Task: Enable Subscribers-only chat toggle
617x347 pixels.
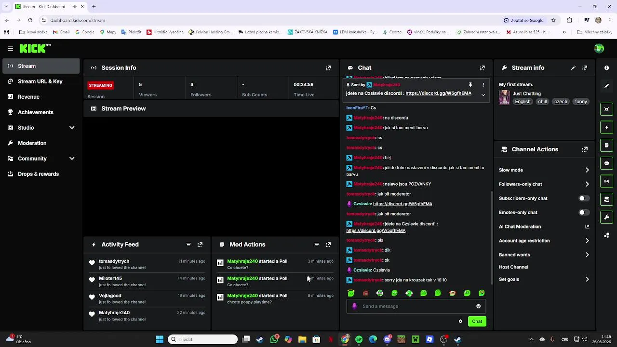Action: 584,198
